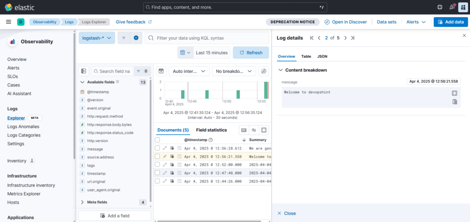This screenshot has width=470, height=222.
Task: Open the newsfeed notifications icon
Action: coord(452,7)
